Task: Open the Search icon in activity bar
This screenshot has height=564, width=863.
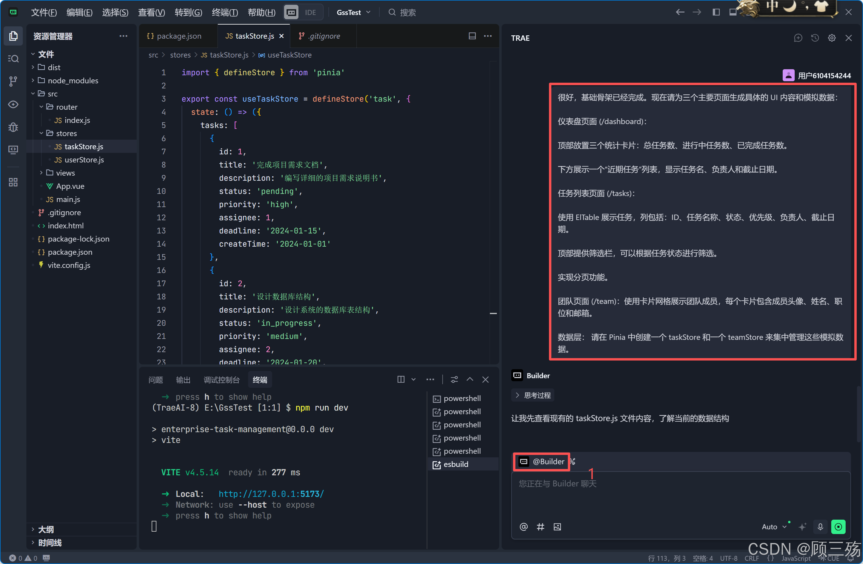Action: (13, 59)
